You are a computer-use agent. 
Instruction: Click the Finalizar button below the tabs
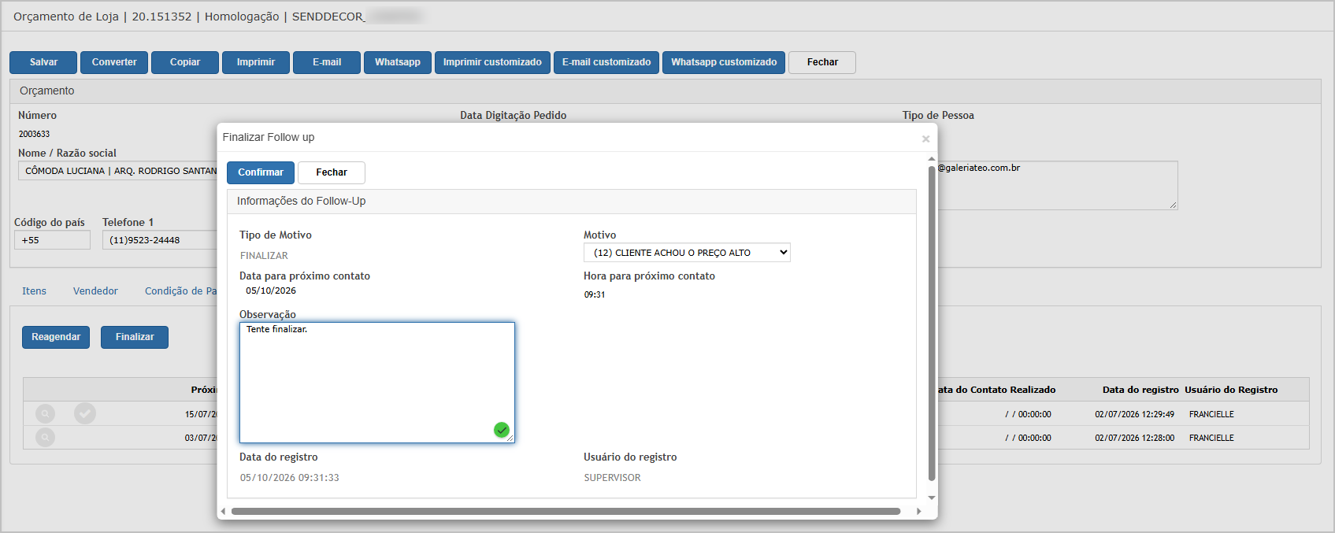(x=135, y=337)
